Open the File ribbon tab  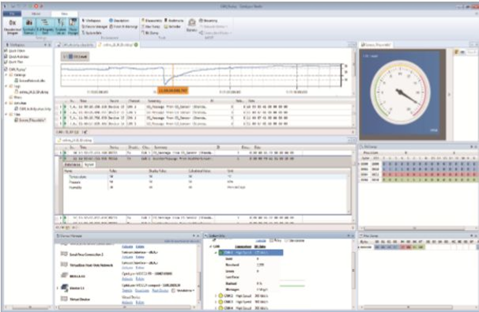click(x=12, y=14)
